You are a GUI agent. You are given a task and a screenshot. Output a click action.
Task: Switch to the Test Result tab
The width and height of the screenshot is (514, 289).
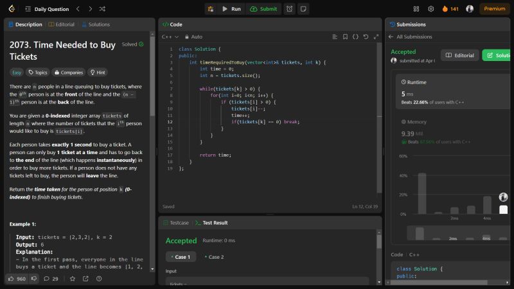click(211, 223)
